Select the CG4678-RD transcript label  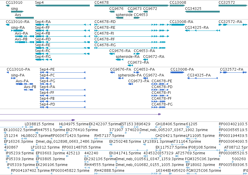(105, 22)
